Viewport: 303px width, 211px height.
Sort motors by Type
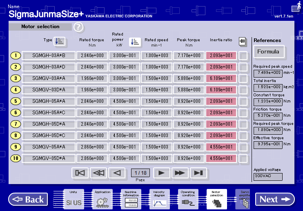point(59,41)
